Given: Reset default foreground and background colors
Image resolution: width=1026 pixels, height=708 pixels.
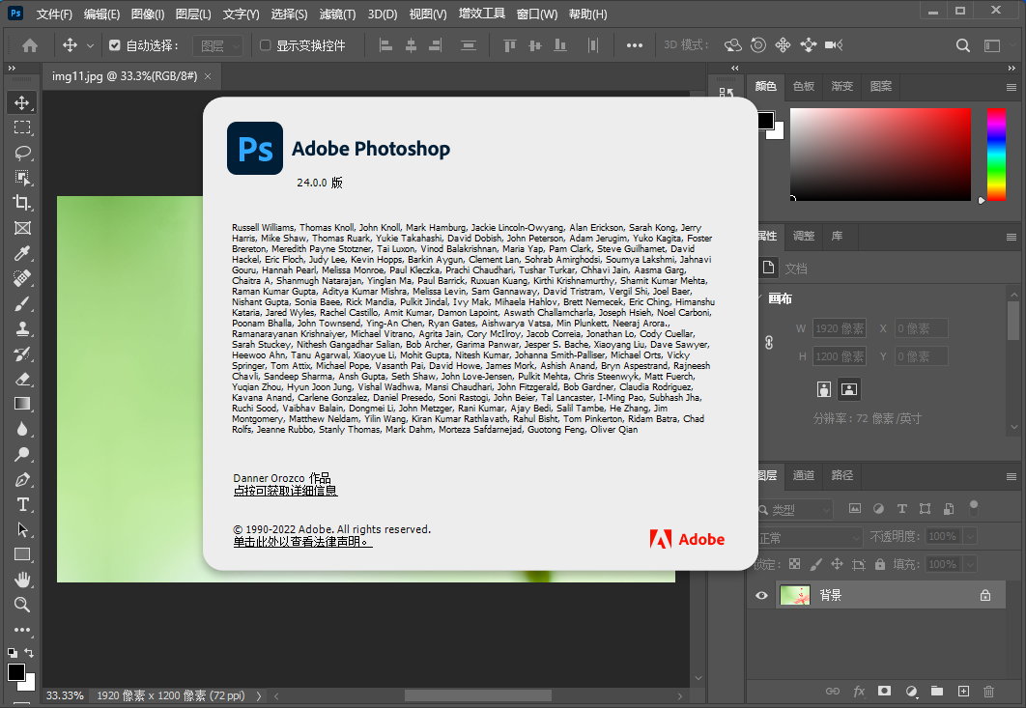Looking at the screenshot, I should [x=13, y=652].
